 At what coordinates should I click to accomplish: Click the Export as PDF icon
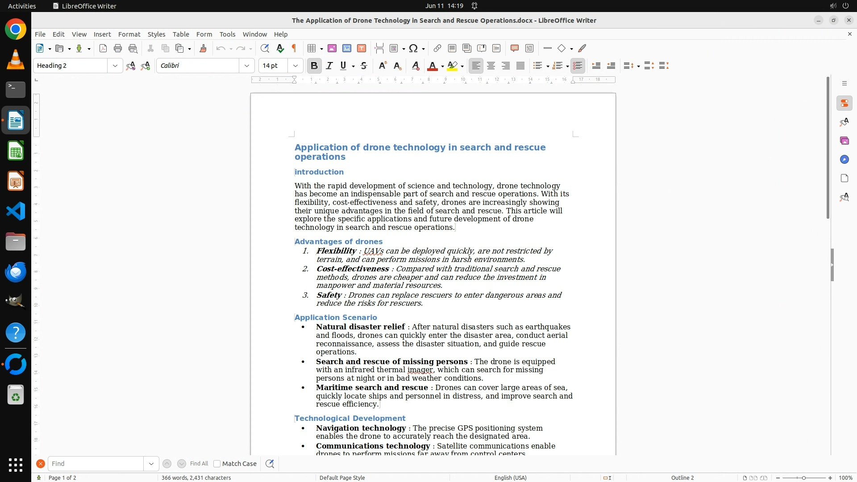click(x=103, y=49)
